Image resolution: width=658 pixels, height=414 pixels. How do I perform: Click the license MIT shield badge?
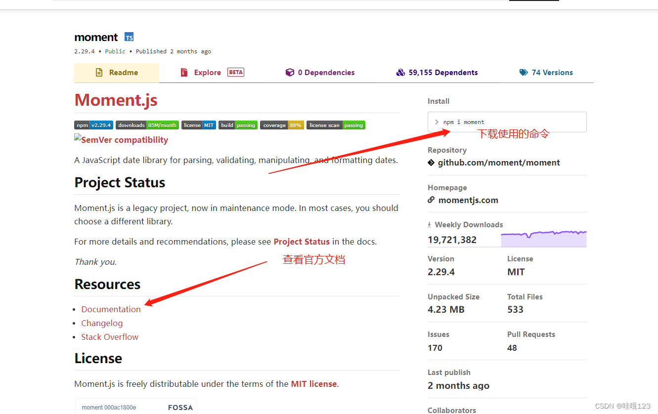(x=198, y=125)
